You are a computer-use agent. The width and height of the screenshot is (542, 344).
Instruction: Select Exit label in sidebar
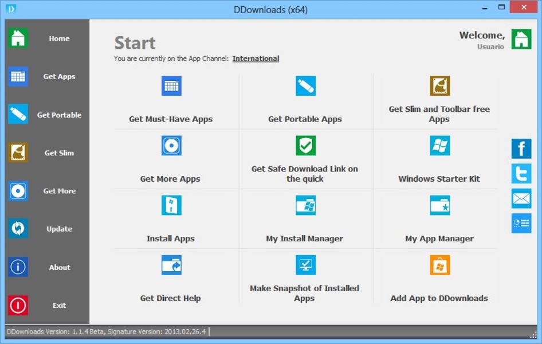[59, 305]
